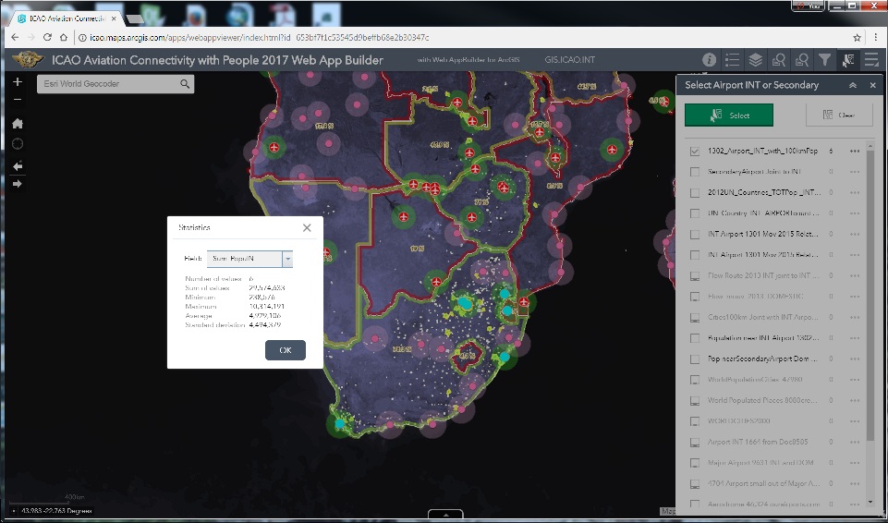Open the Filter funnel widget
Image resolution: width=888 pixels, height=523 pixels.
(x=825, y=60)
